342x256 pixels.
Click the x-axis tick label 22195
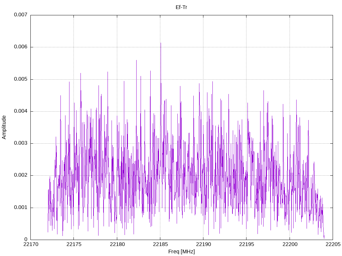(246, 244)
